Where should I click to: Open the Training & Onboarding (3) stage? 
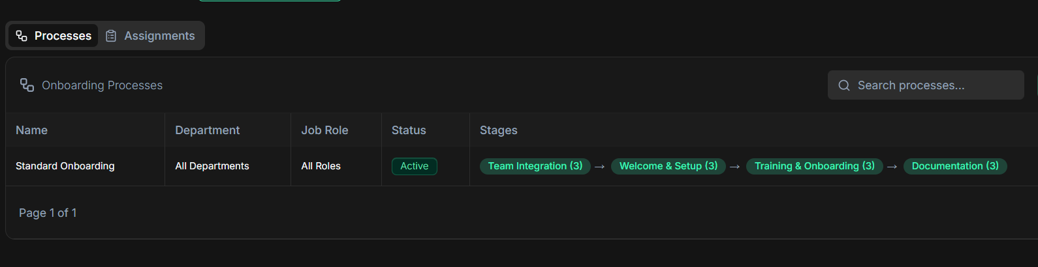pyautogui.click(x=814, y=166)
